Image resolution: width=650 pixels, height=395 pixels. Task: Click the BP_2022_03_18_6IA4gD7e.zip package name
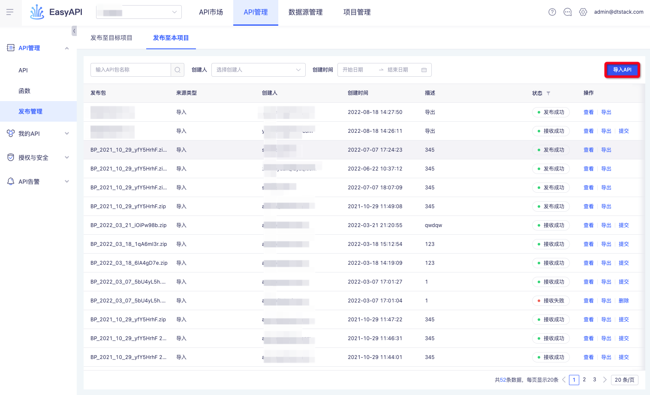129,263
